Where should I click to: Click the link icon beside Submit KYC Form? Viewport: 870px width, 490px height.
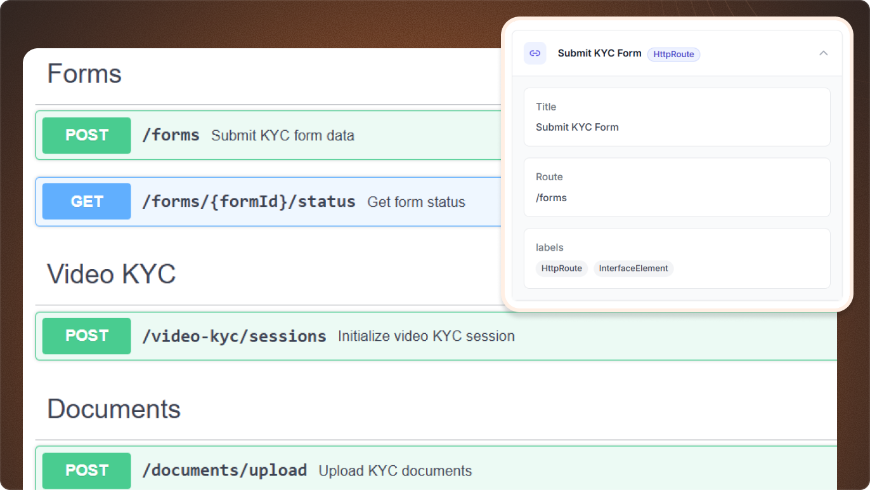click(x=535, y=53)
